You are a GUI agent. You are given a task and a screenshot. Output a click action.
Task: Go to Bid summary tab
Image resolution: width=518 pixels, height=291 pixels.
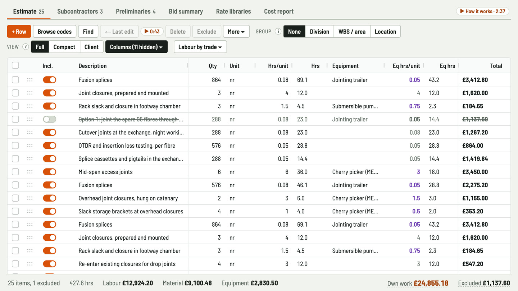coord(186,11)
